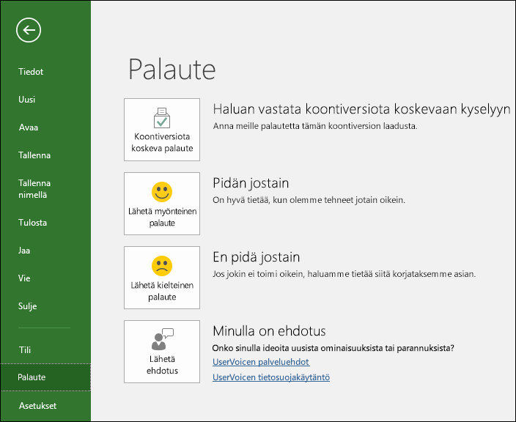The image size is (516, 422).
Task: Click the En pidä jostain heading
Action: [x=257, y=258]
